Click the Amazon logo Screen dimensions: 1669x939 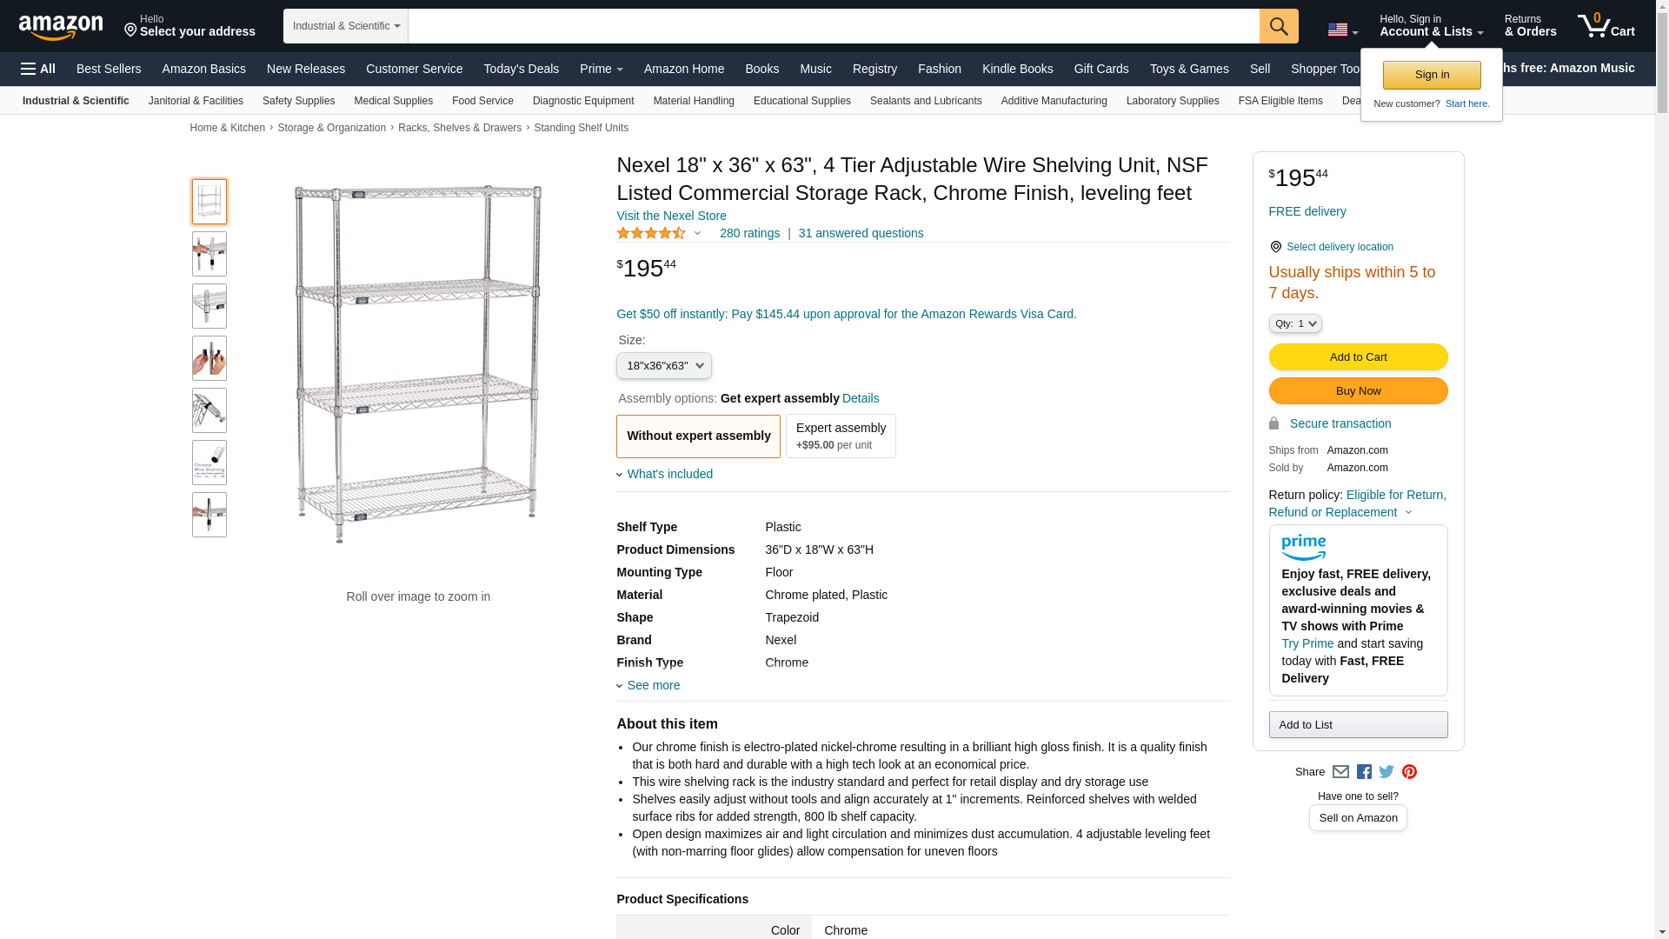click(61, 27)
